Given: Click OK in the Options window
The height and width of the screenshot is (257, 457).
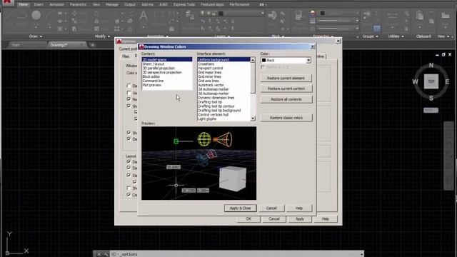Looking at the screenshot, I should [248, 219].
